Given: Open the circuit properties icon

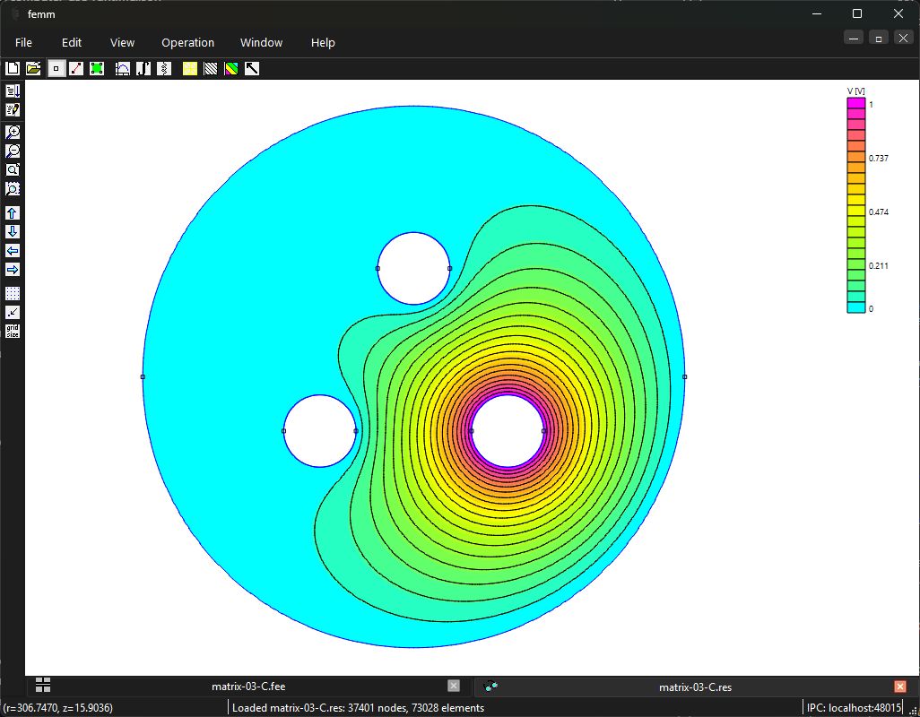Looking at the screenshot, I should point(164,69).
